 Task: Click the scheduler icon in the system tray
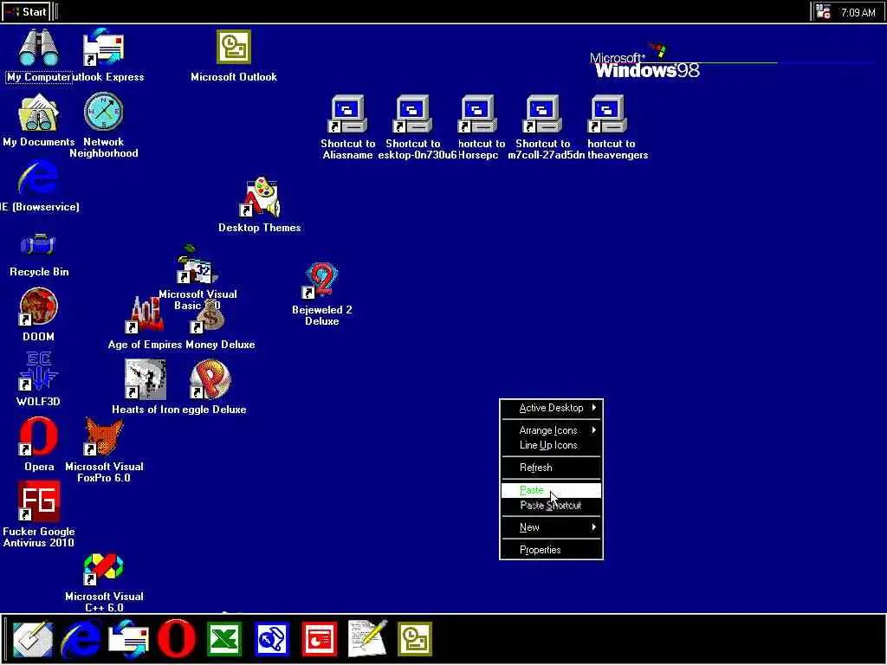824,11
